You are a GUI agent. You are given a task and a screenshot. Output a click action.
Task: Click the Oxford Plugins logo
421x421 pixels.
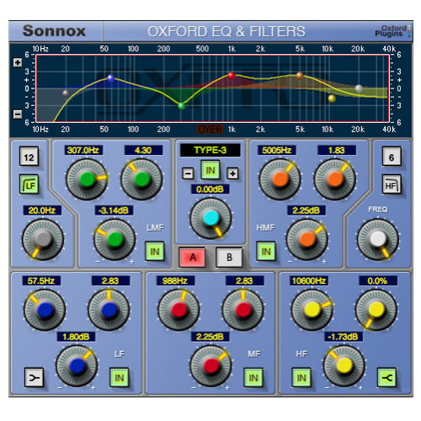(392, 31)
